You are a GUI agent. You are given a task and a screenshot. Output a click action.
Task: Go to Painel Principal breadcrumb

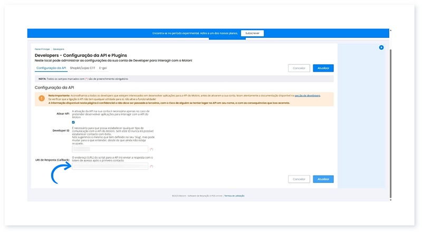tap(43, 49)
